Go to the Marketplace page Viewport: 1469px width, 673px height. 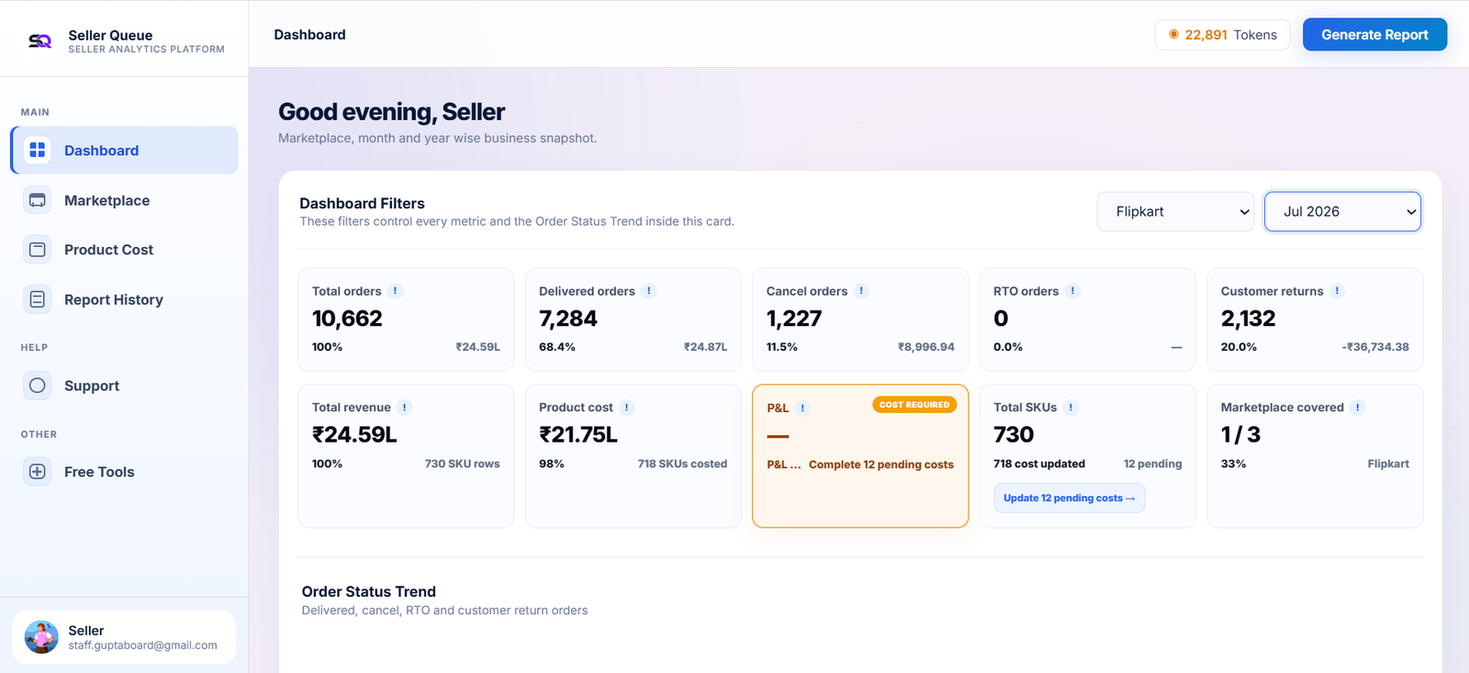coord(125,200)
